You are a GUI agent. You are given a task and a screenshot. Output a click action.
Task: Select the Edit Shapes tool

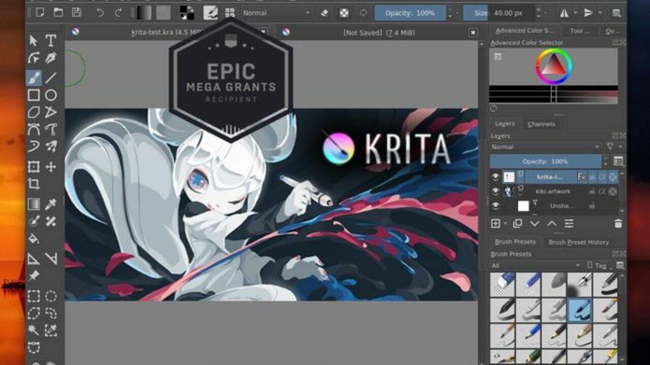pyautogui.click(x=34, y=58)
